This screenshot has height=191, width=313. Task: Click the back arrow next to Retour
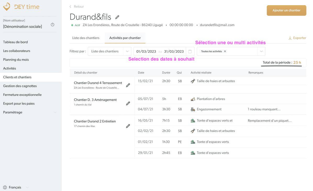[x=70, y=7]
